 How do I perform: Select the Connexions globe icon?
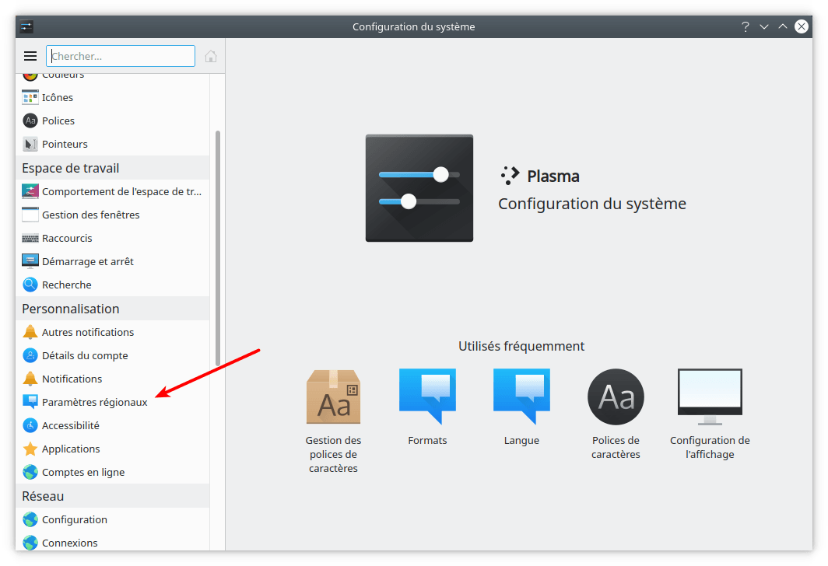tap(30, 543)
